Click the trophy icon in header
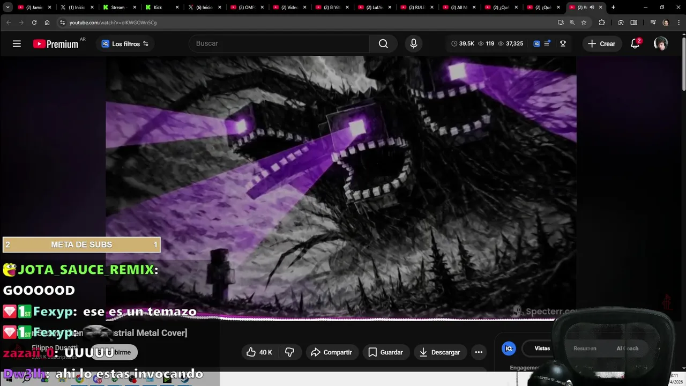The height and width of the screenshot is (386, 686). tap(563, 44)
